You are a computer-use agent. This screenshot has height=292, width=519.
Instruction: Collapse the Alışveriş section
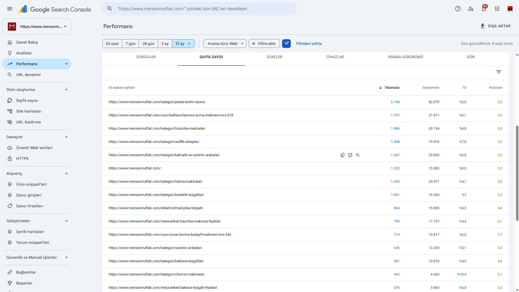point(67,173)
